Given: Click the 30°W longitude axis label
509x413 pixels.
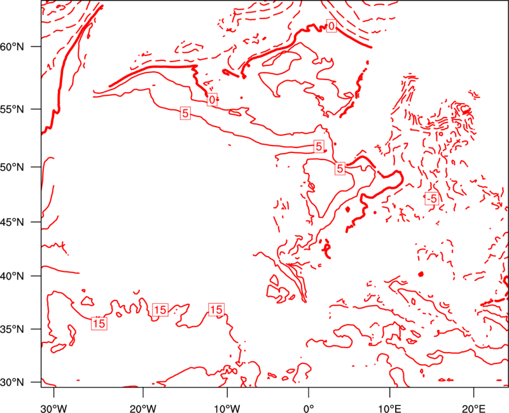Looking at the screenshot, I should pyautogui.click(x=54, y=409).
